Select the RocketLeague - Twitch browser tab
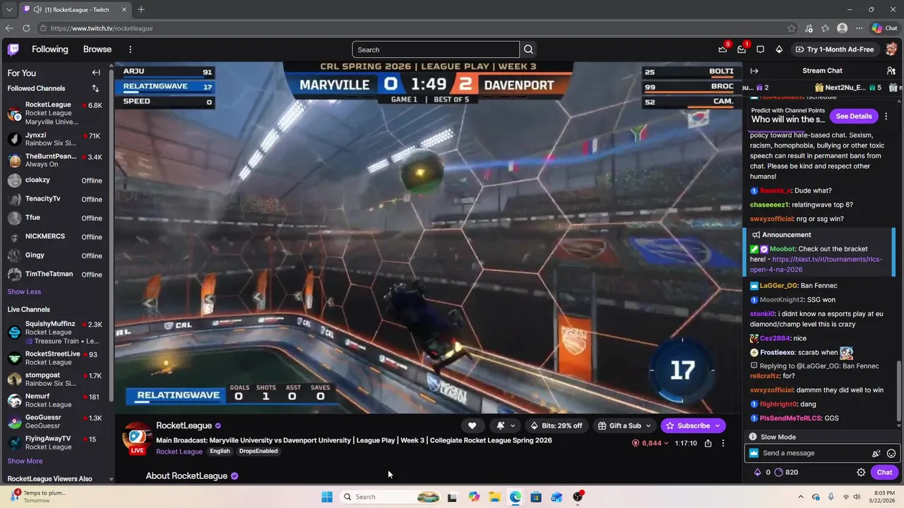 [75, 9]
